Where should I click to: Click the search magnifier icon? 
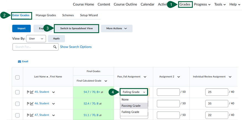coord(55,47)
